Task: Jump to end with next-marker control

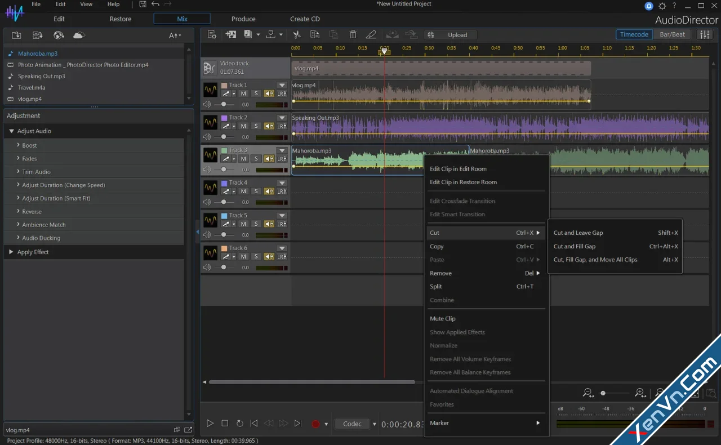Action: click(x=298, y=424)
